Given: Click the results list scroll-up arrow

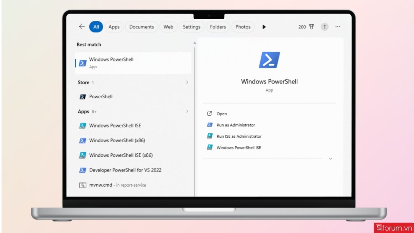Looking at the screenshot, I should coord(195,43).
